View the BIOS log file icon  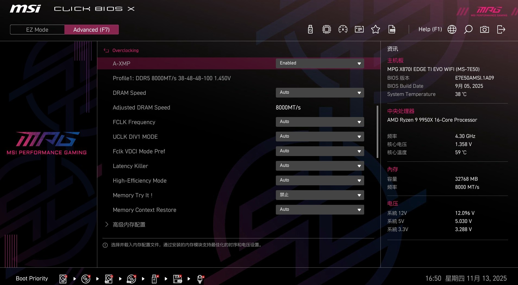coord(391,29)
